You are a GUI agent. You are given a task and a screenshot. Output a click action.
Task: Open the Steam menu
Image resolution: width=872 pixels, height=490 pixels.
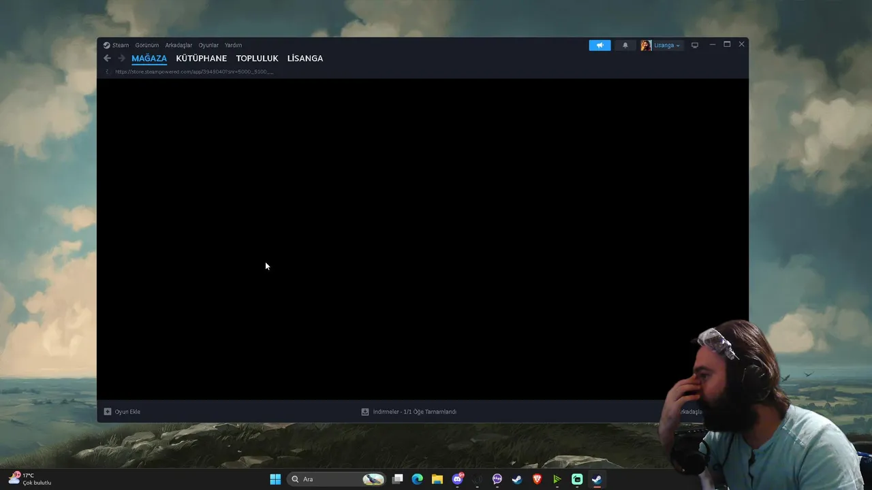[116, 45]
